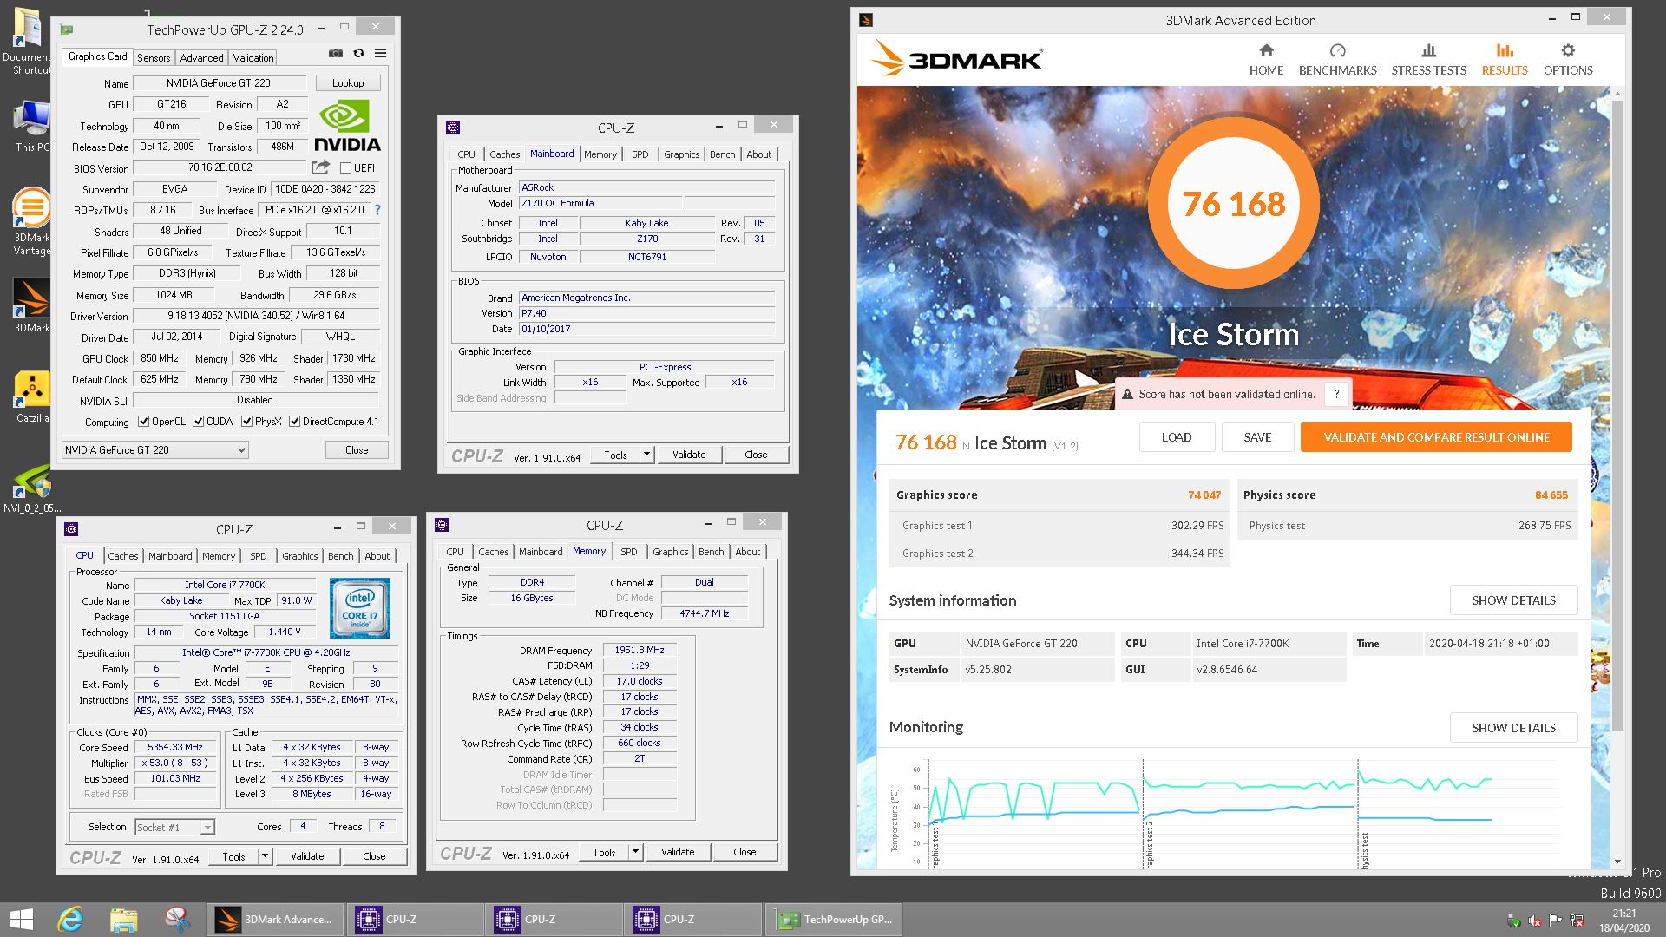This screenshot has width=1666, height=937.
Task: Open the NVI_0_2_85 desktop shortcut
Action: (x=31, y=489)
